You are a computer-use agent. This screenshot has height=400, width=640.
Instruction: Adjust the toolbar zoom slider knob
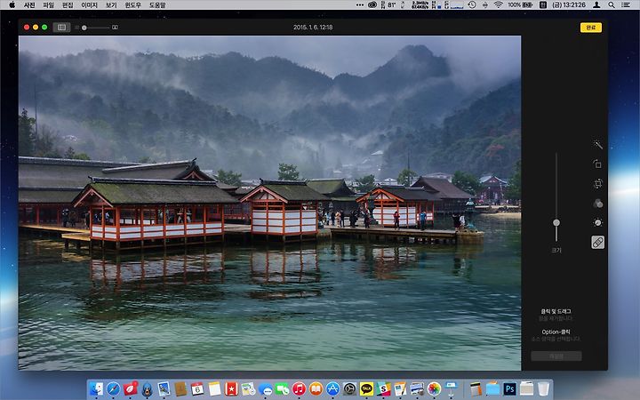click(x=84, y=28)
